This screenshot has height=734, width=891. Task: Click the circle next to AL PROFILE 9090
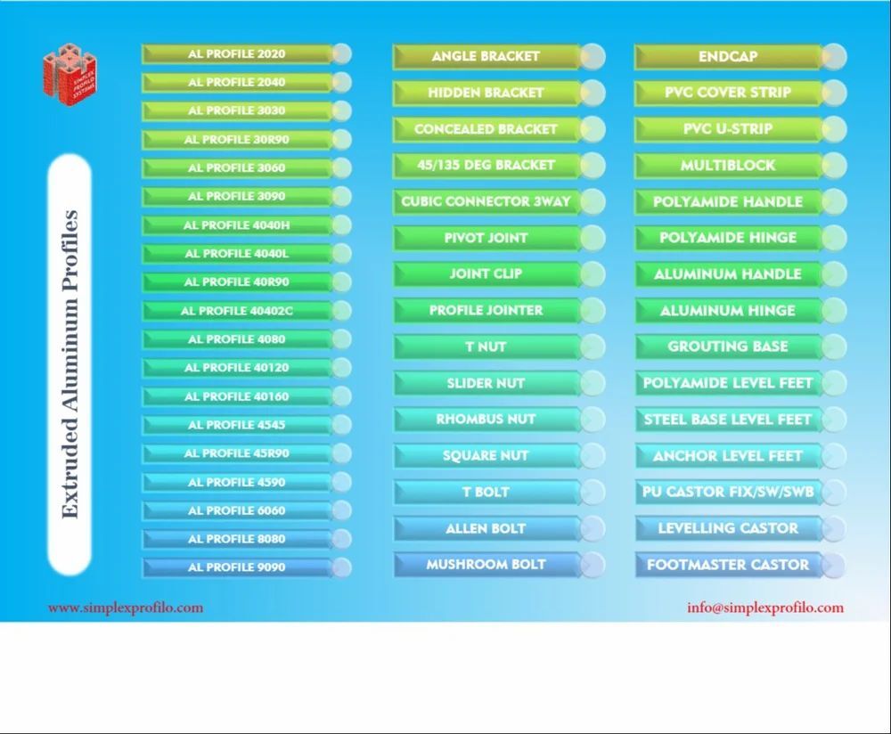pos(341,567)
